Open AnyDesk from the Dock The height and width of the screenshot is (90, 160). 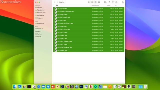coord(53,87)
